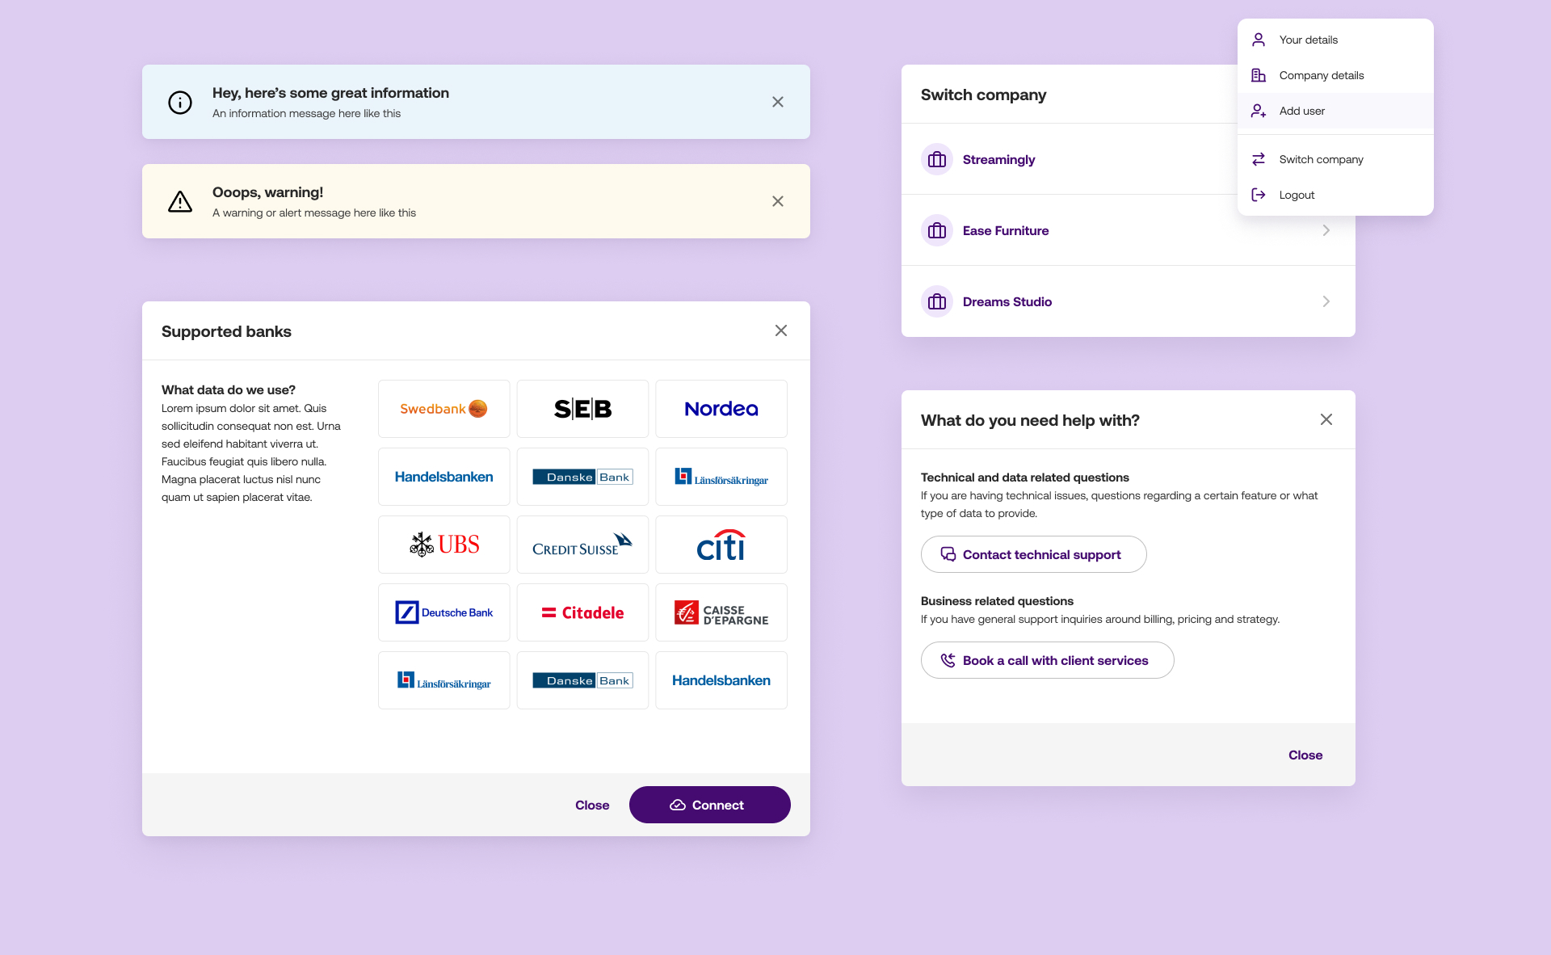Choose the Danske Bank tile in the second row
The height and width of the screenshot is (955, 1551).
pos(583,477)
